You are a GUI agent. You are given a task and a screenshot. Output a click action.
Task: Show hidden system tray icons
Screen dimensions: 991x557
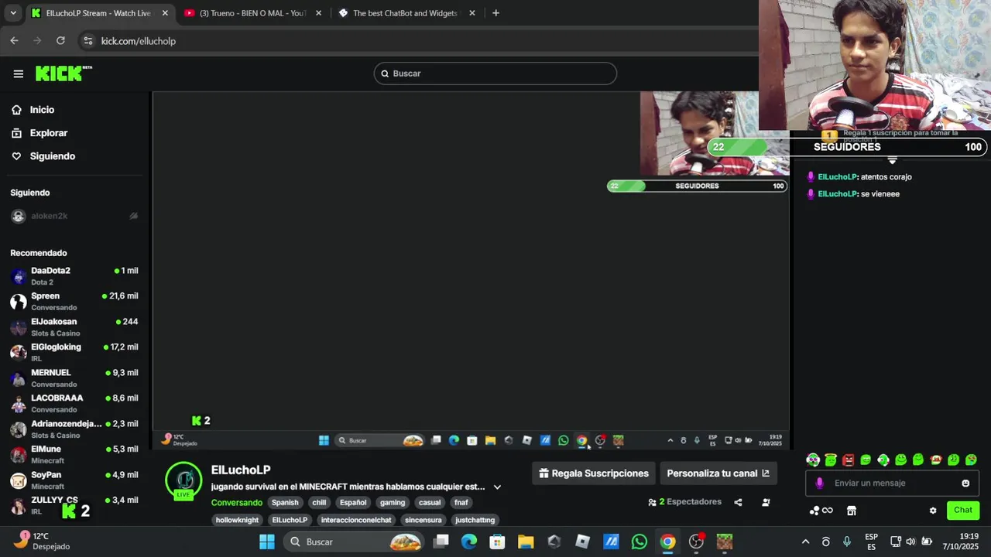pos(805,542)
